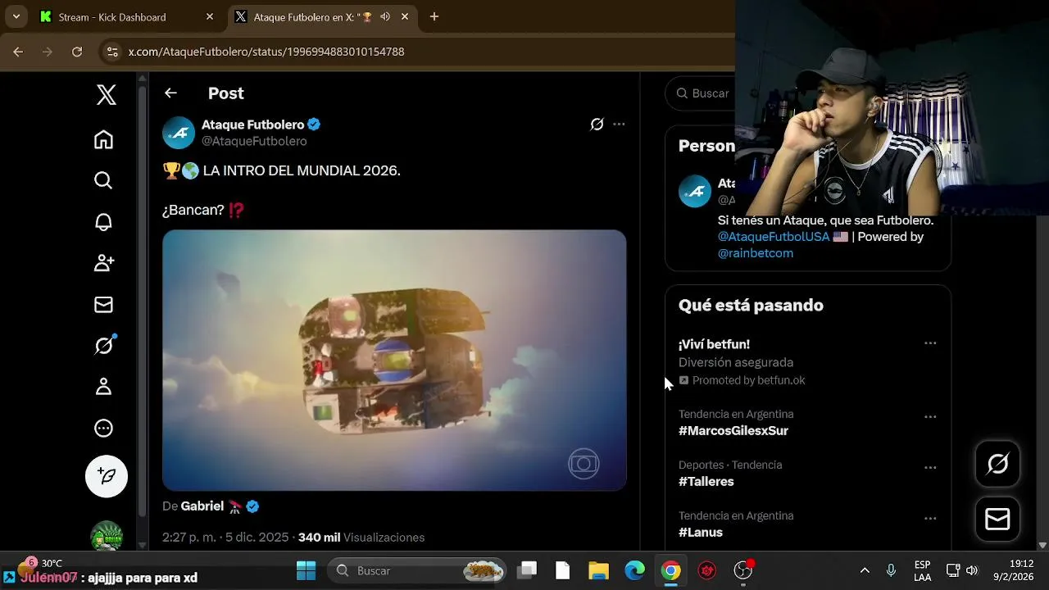Click the microphone tray icon
Viewport: 1049px width, 590px height.
(x=891, y=570)
